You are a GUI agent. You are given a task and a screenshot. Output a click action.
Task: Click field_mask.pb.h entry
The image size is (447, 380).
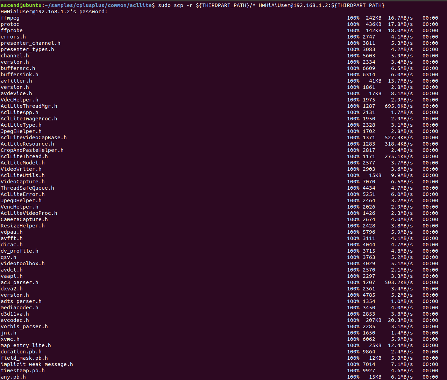tap(24, 358)
